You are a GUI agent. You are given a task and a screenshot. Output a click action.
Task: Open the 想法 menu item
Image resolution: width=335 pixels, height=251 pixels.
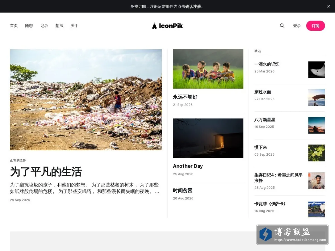(59, 26)
